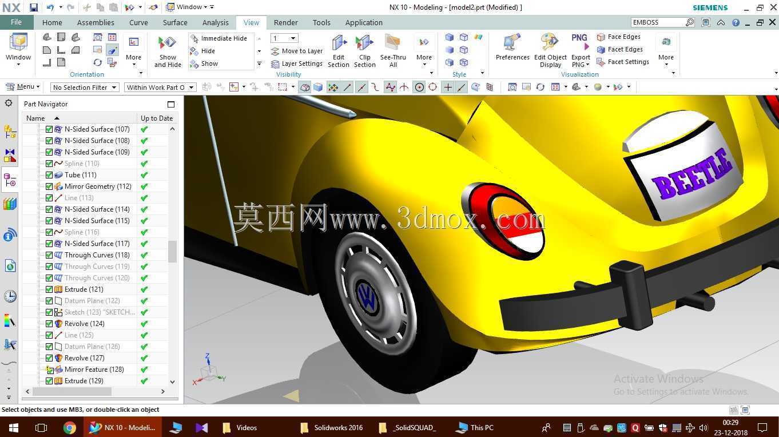Open Layer Settings
Screen dimensions: 779x437
point(297,63)
